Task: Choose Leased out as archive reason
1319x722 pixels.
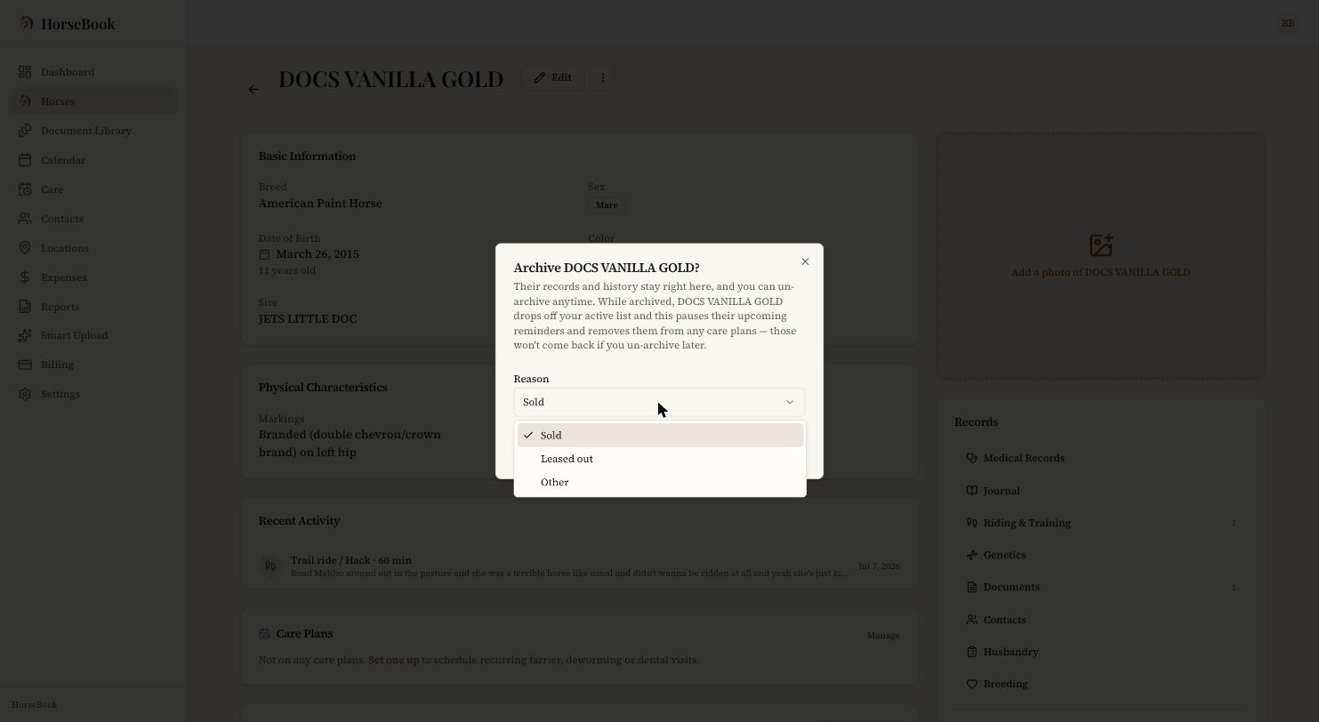Action: click(660, 459)
